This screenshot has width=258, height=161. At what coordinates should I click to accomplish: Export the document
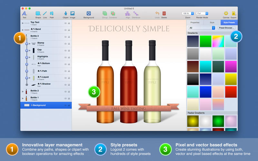[x=233, y=14]
